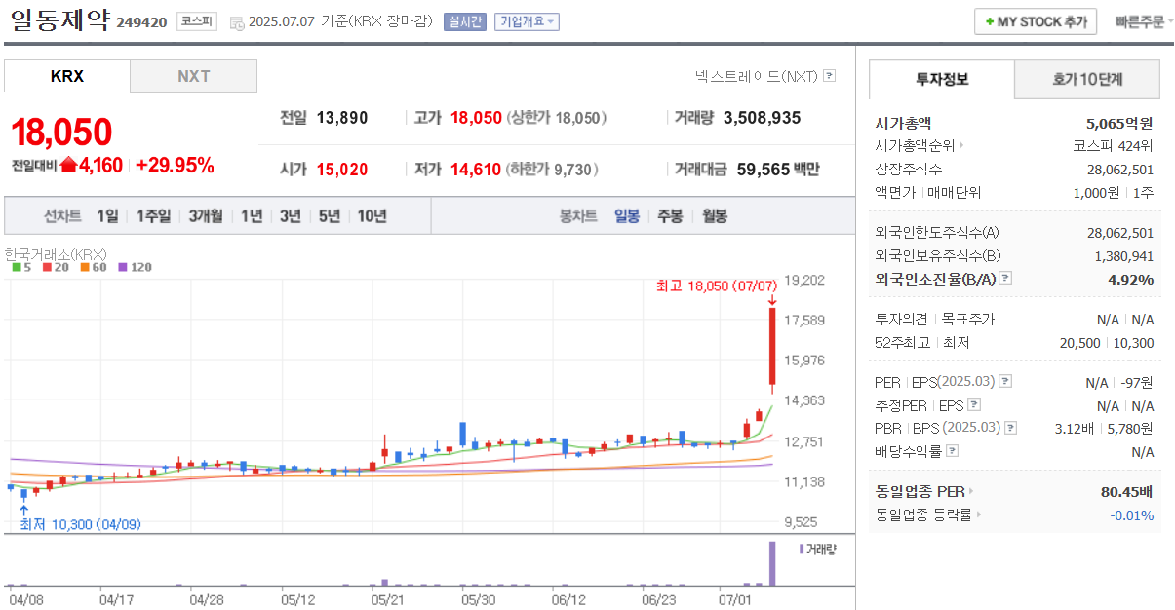
Task: Click the 시가 value 15,020
Action: [342, 170]
